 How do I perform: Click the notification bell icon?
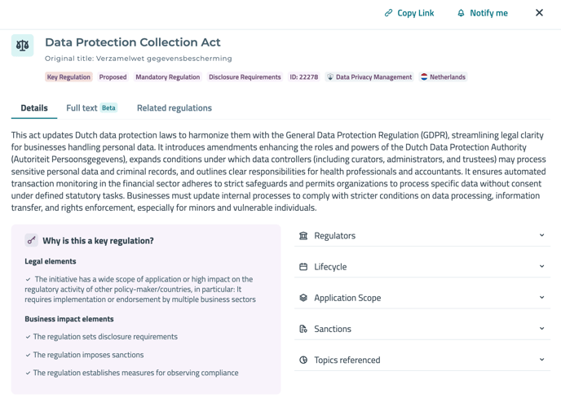click(x=461, y=13)
